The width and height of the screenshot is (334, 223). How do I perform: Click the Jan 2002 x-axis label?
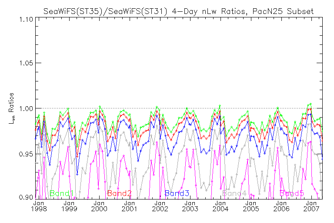click(160, 206)
